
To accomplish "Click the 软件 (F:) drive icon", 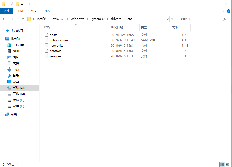I will (9, 107).
